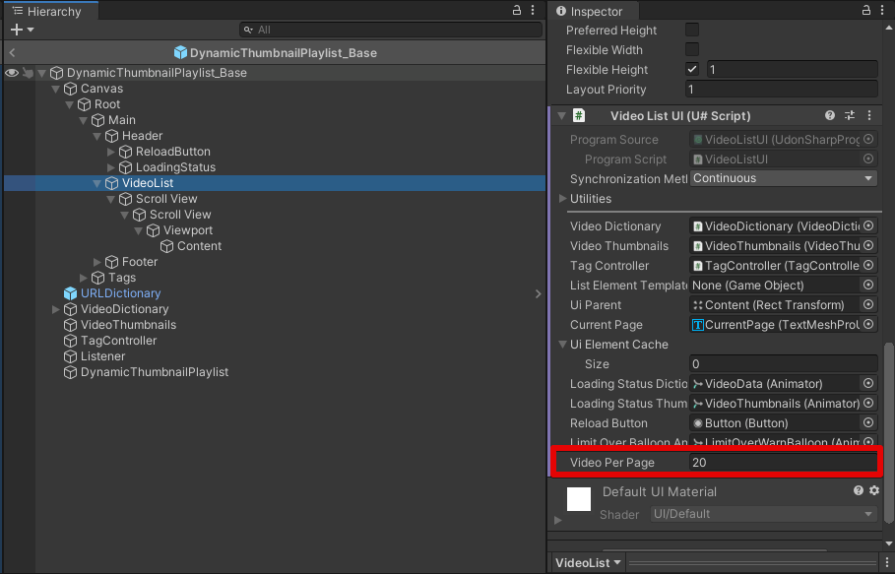Open Video List UI preset settings icon
This screenshot has height=574, width=895.
[850, 116]
